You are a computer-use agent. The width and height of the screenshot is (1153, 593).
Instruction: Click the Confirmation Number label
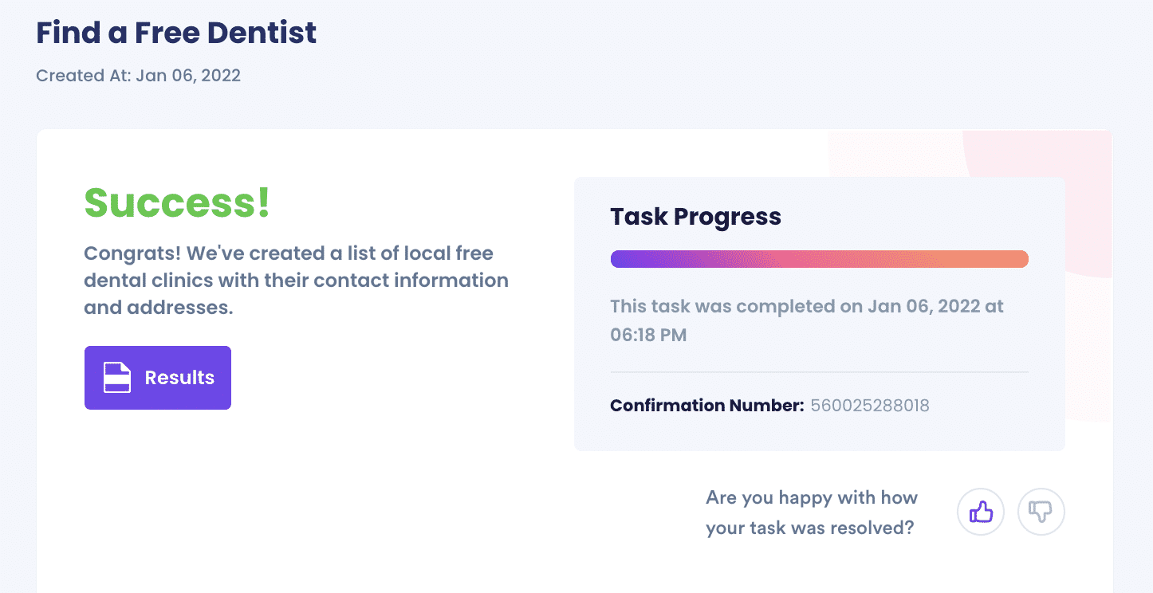[x=706, y=406]
